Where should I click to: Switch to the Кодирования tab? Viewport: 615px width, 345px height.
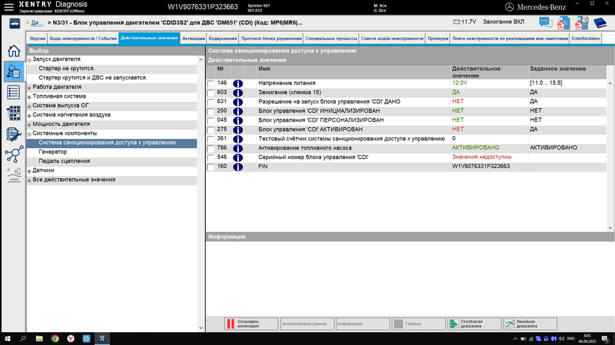coord(223,38)
